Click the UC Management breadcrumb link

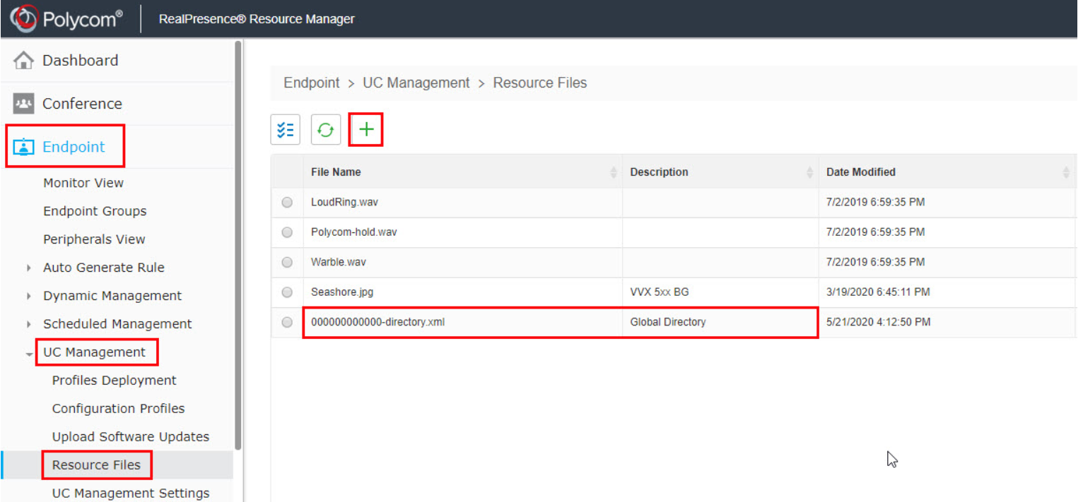coord(416,83)
